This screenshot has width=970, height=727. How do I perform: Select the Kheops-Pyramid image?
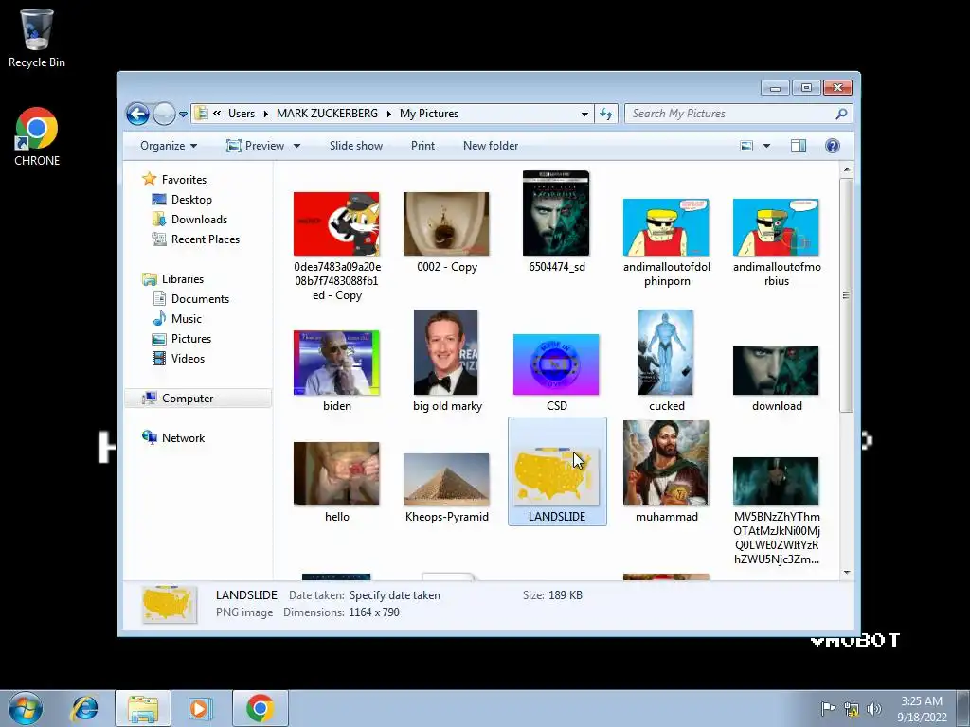446,480
